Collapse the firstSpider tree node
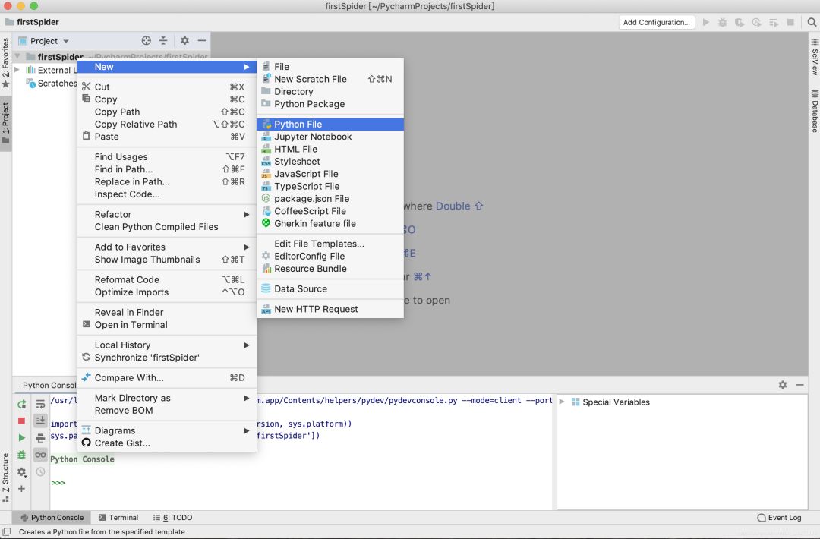820x539 pixels. pyautogui.click(x=17, y=56)
